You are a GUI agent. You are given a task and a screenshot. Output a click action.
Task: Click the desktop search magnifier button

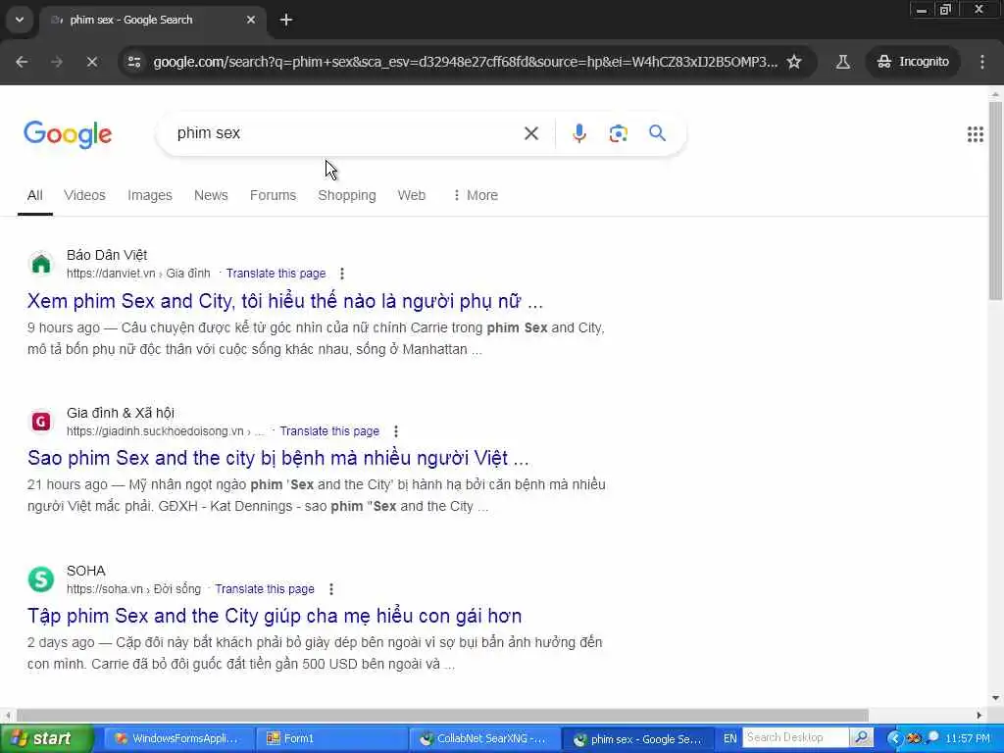click(861, 738)
